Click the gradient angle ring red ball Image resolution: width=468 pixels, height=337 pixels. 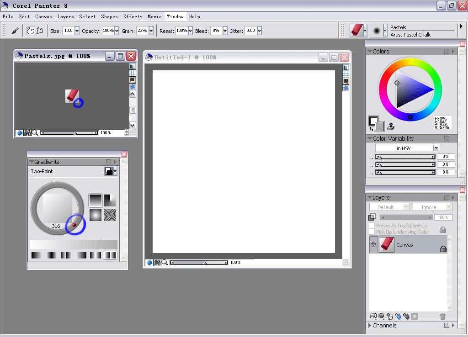click(x=74, y=225)
